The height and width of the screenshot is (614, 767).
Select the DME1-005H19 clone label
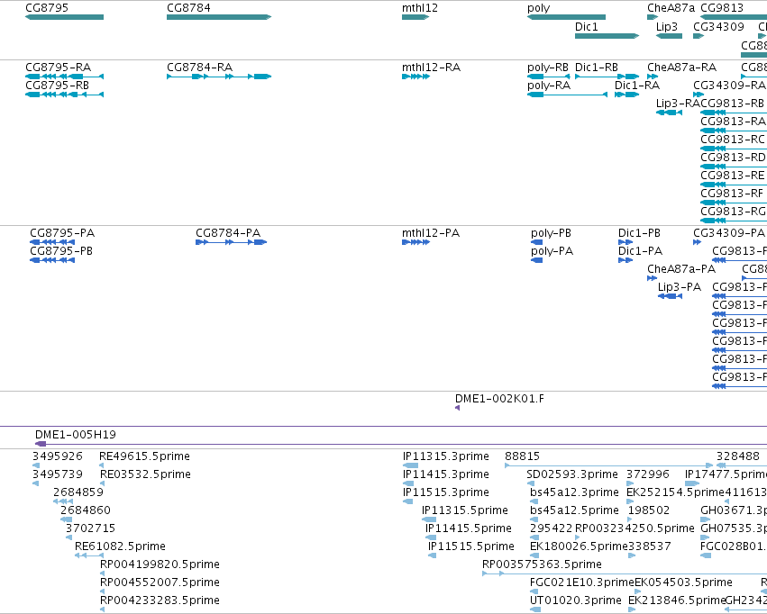click(76, 435)
